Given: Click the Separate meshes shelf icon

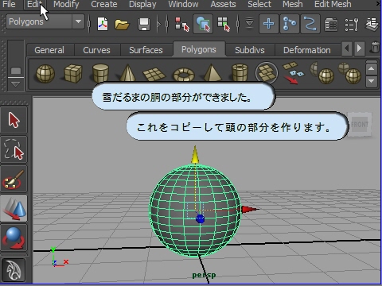Looking at the screenshot, I should 349,73.
